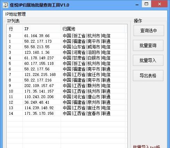This screenshot has height=148, width=170.
Task: Click location 中国|江西省|宜春市|联通
Action: pyautogui.click(x=87, y=113)
